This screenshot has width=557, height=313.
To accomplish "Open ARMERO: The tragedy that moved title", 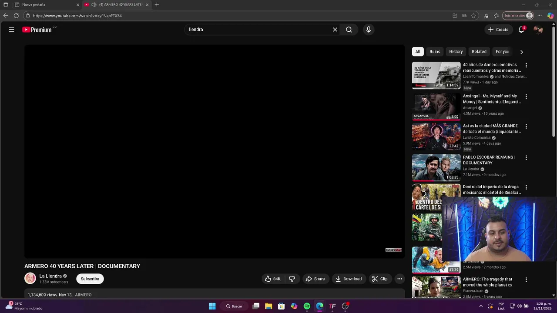I will point(487,282).
